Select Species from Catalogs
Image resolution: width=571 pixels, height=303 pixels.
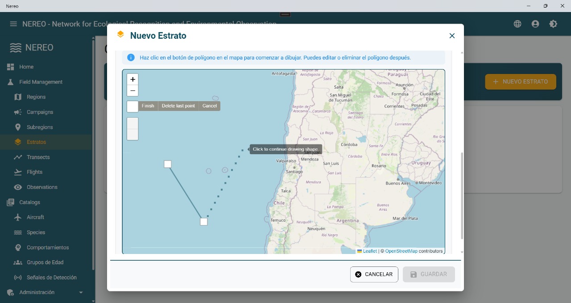36,232
